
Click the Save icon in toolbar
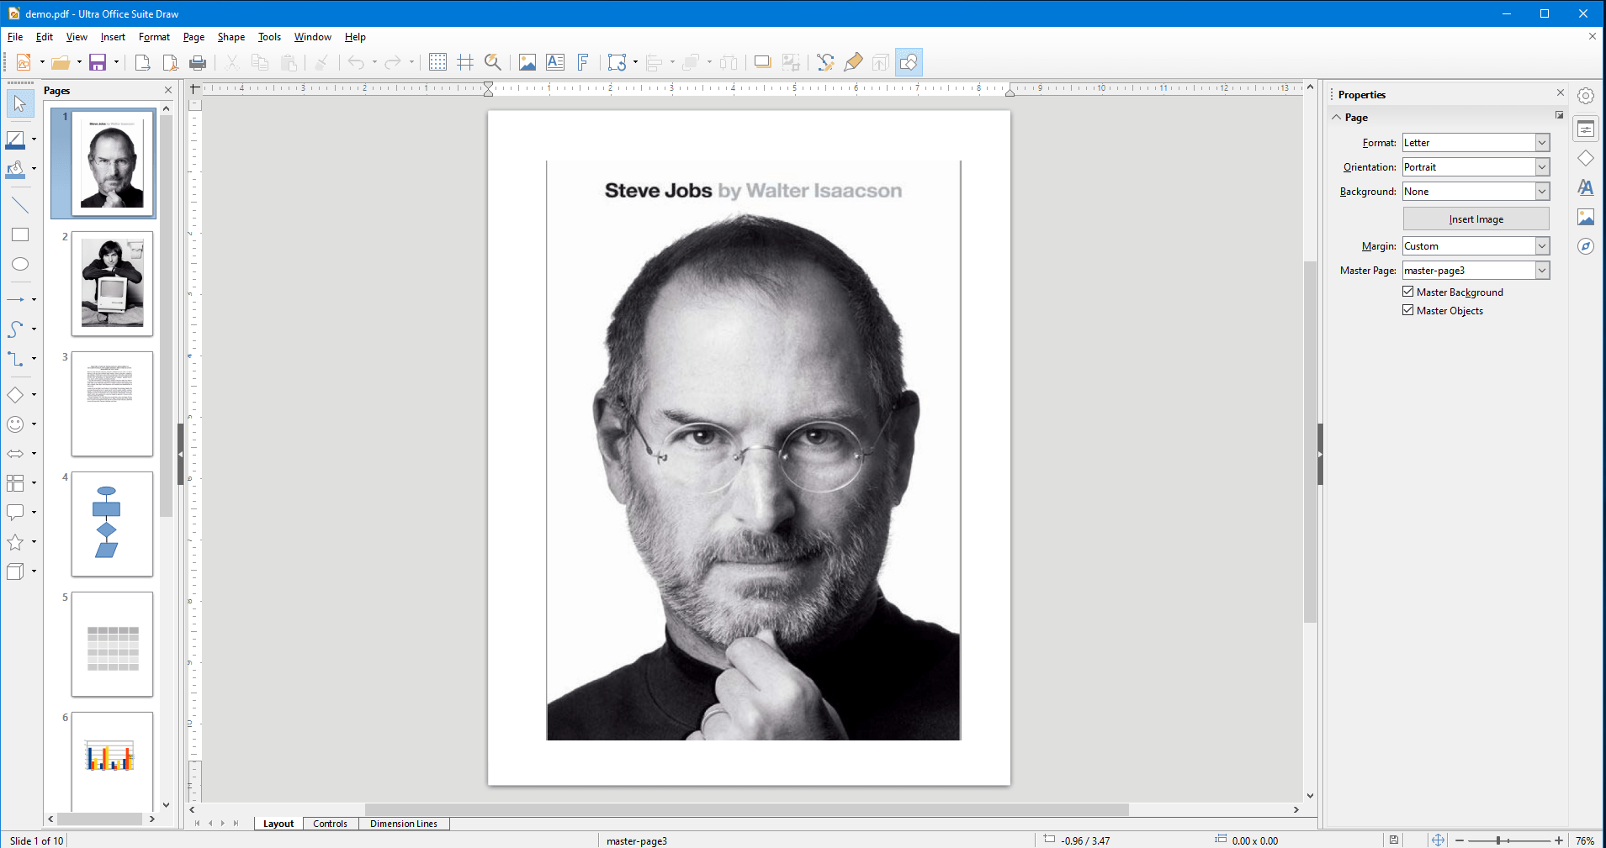98,62
